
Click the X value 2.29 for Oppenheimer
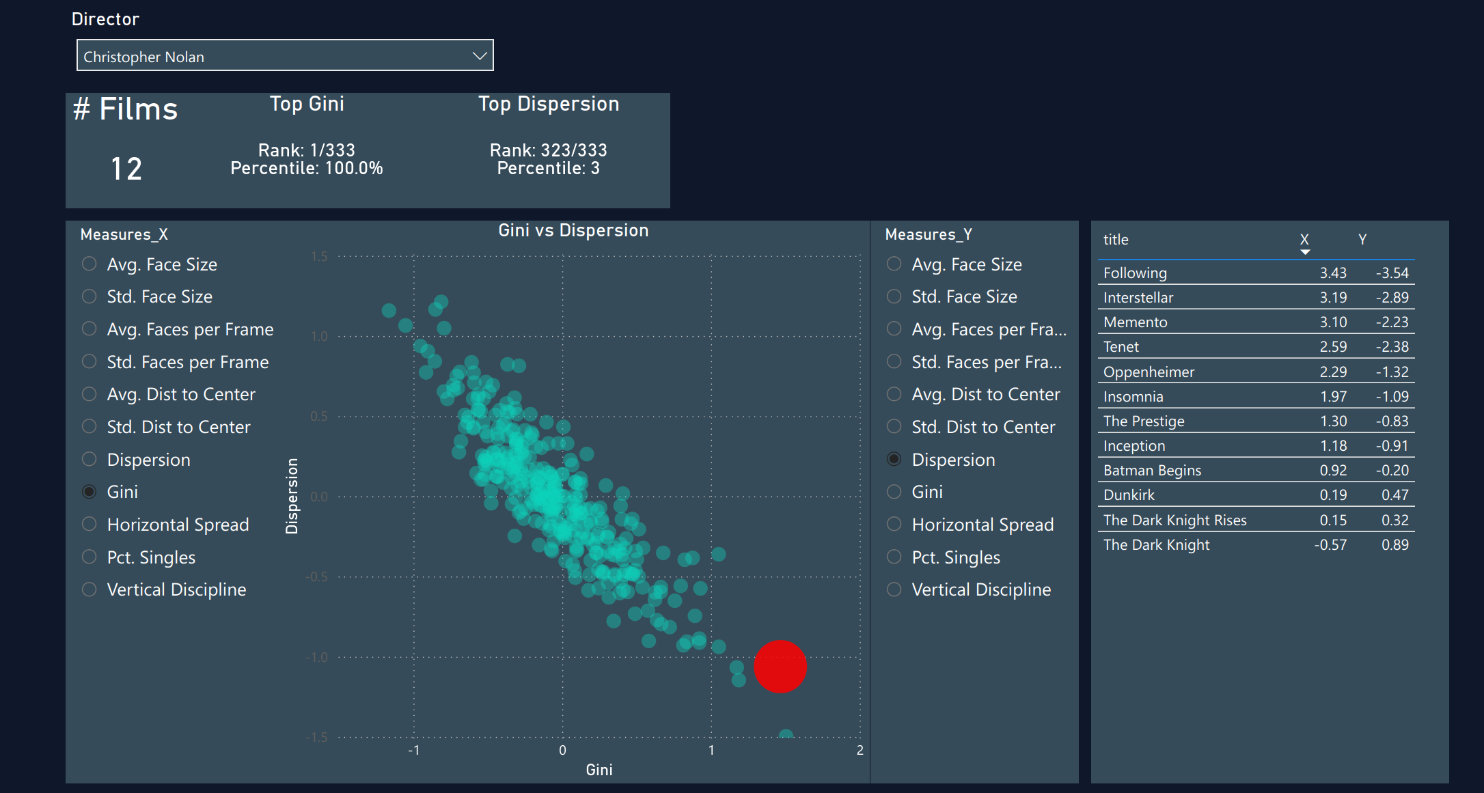(1333, 372)
